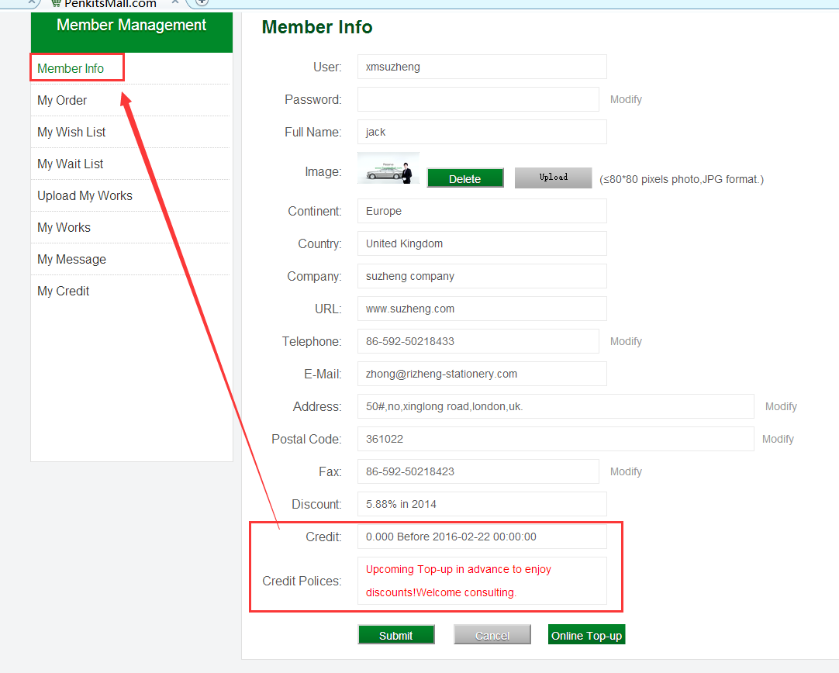Open Member Info in sidebar
Screen dimensions: 839x673
[71, 68]
